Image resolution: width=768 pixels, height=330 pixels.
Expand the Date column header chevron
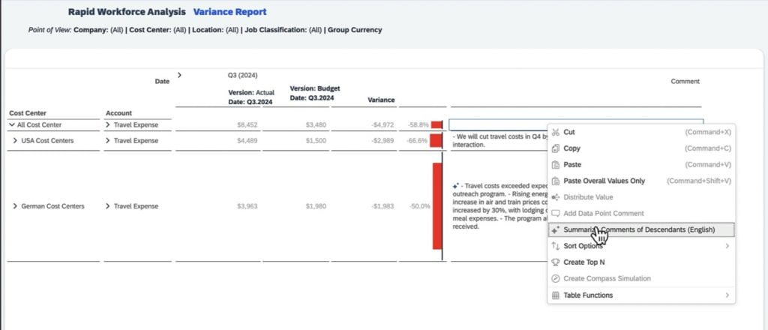179,74
